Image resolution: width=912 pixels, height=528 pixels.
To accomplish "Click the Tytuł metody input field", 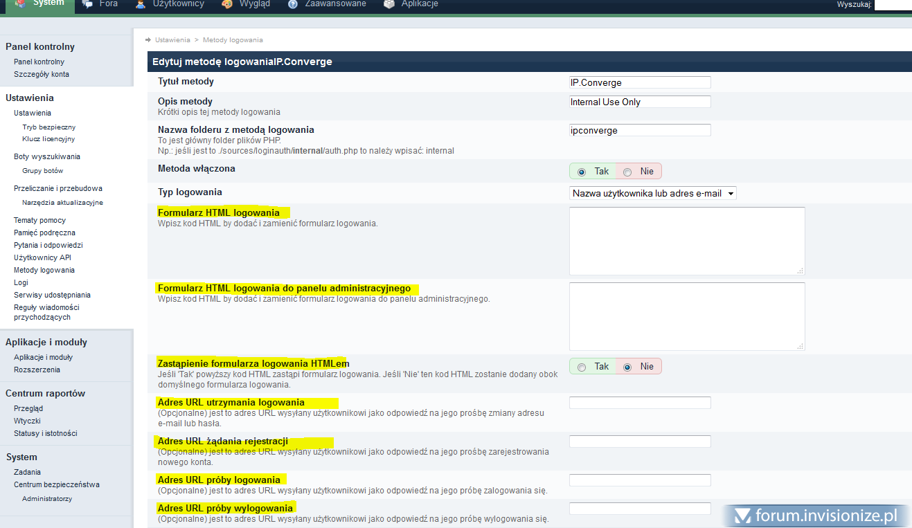I will click(x=640, y=82).
